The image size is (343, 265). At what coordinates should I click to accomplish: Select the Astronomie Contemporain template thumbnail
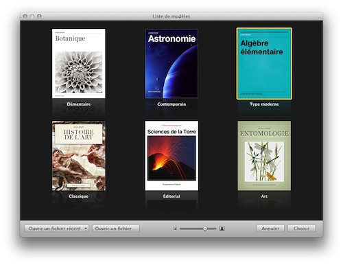point(171,64)
